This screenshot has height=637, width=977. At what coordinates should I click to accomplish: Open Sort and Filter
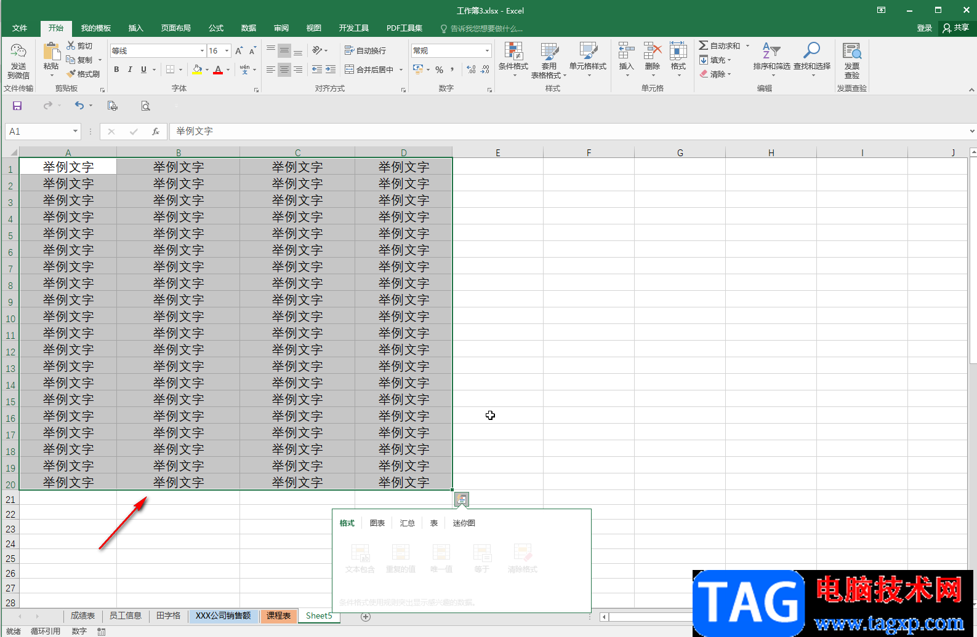(771, 60)
